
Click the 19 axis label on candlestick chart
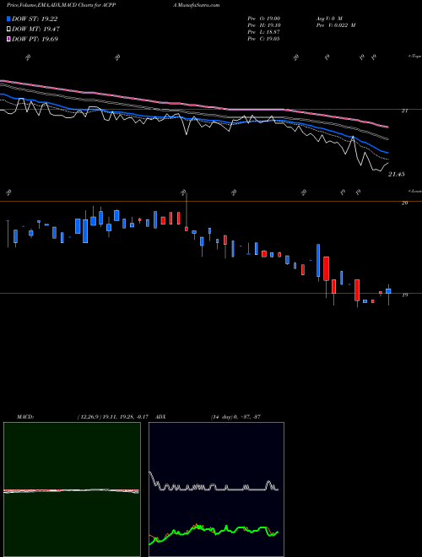coord(404,295)
